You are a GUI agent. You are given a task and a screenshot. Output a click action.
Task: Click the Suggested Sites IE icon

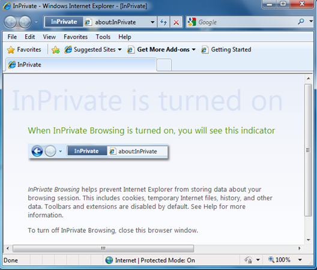(x=68, y=50)
